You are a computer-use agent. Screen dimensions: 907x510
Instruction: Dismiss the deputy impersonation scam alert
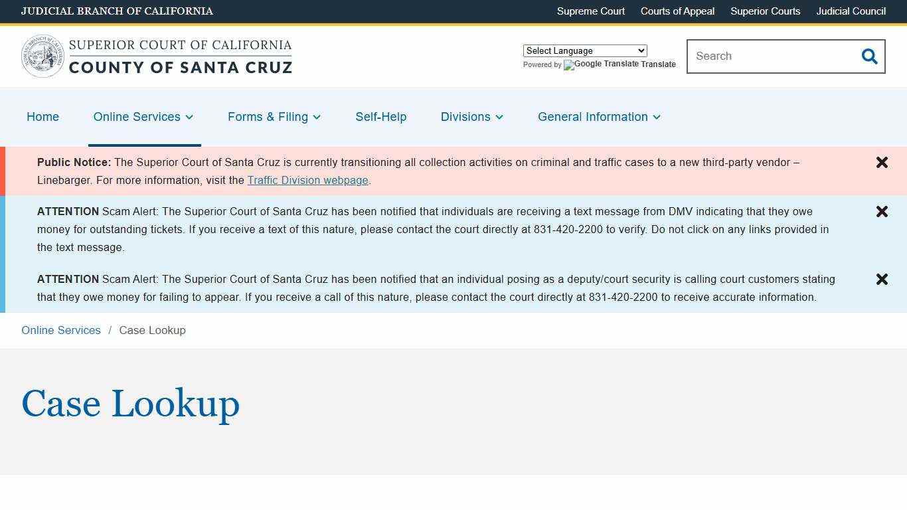click(x=882, y=279)
